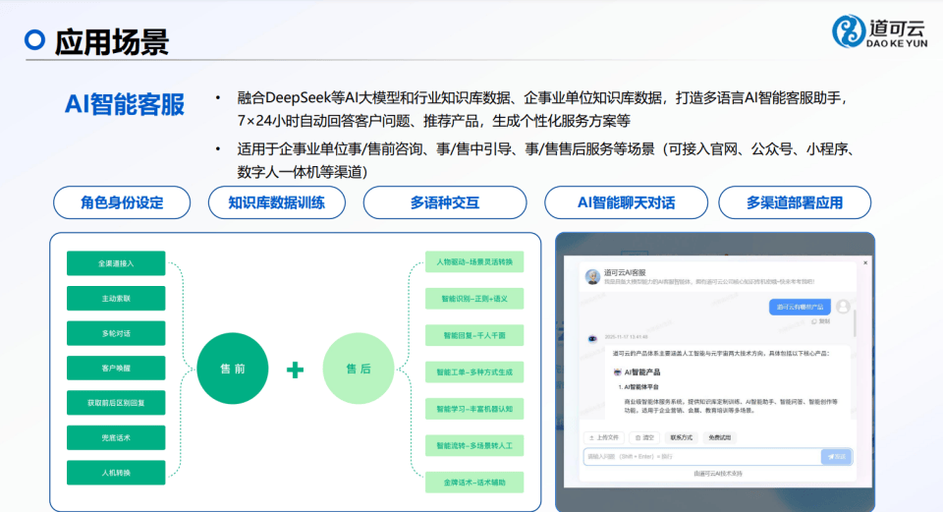This screenshot has height=512, width=943.
Task: Click the 道可云AI客服 agent avatar
Action: pos(592,277)
